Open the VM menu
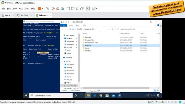 21,9
